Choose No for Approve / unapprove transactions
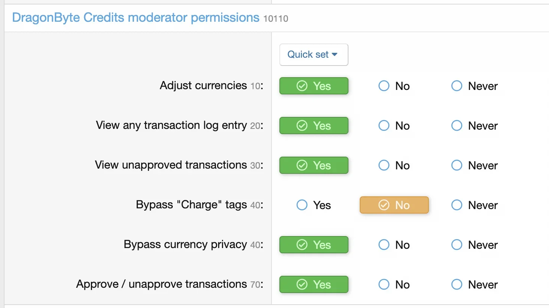This screenshot has height=308, width=549. pos(394,284)
